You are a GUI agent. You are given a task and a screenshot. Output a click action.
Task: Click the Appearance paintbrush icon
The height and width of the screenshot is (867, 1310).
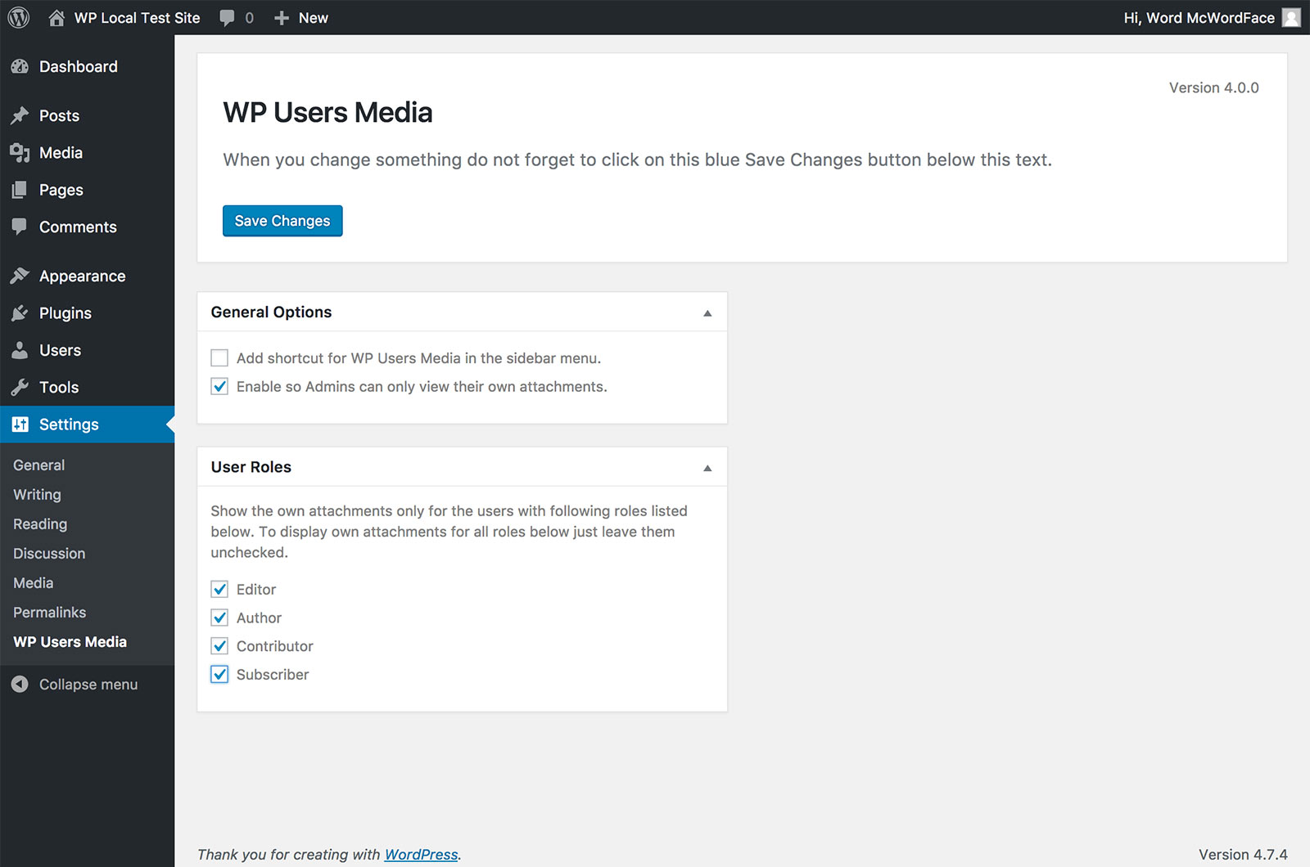[20, 276]
